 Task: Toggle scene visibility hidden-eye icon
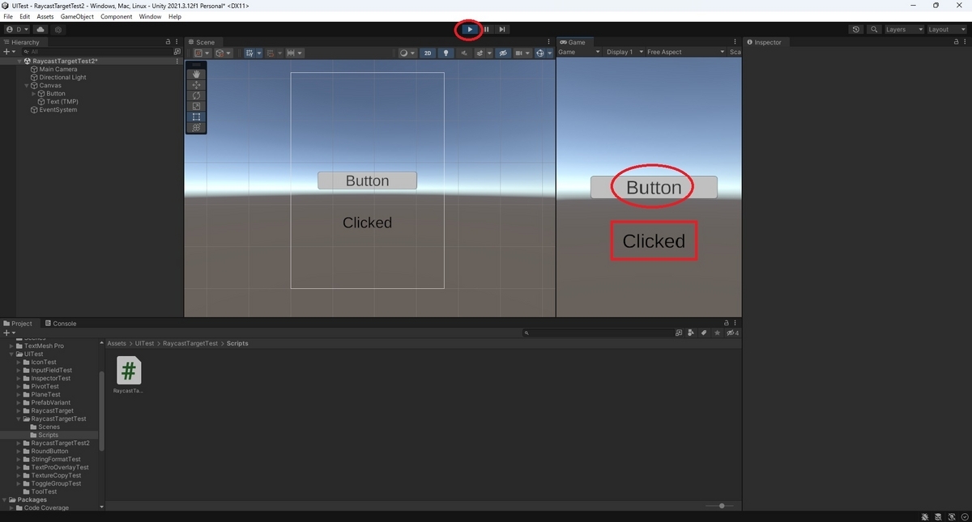pyautogui.click(x=502, y=53)
